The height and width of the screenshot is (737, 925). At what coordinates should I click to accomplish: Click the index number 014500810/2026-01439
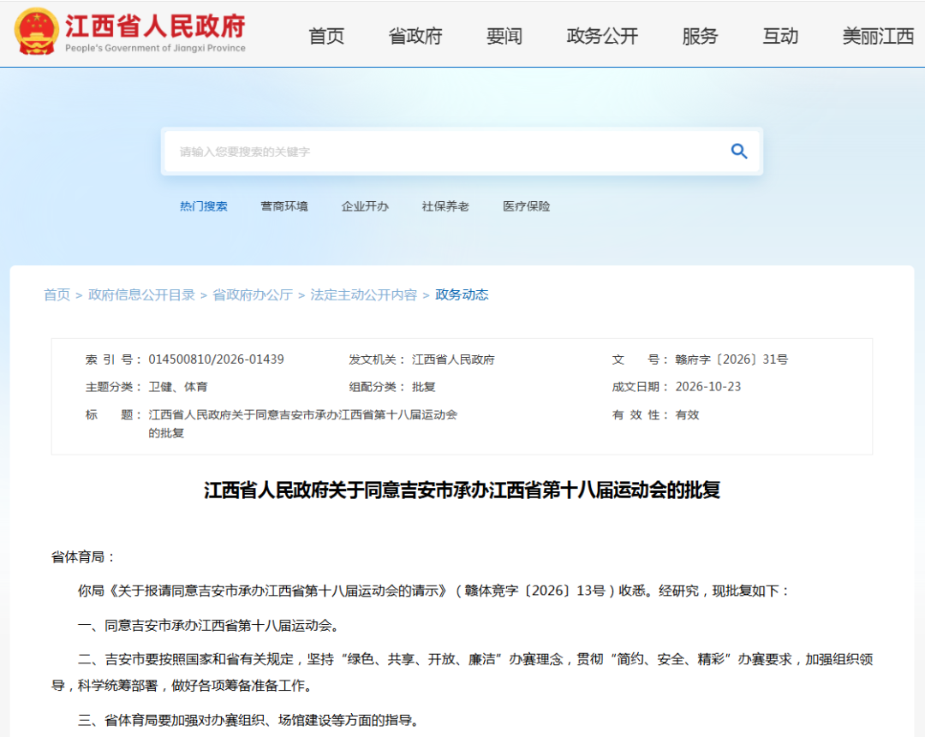[216, 360]
